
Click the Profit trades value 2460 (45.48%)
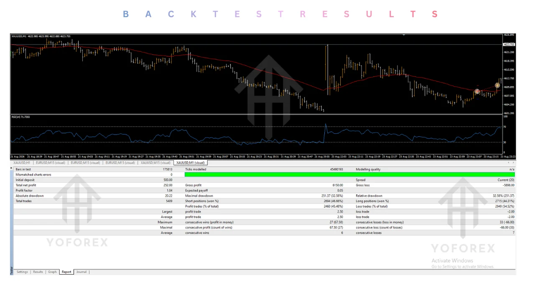click(x=334, y=206)
